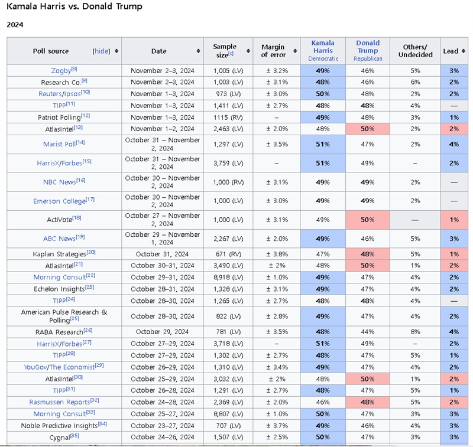
Task: Sort by Sample size column
Action: pyautogui.click(x=247, y=51)
